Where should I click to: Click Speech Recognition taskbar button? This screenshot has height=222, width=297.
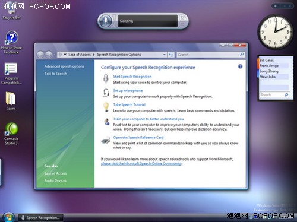point(41,218)
